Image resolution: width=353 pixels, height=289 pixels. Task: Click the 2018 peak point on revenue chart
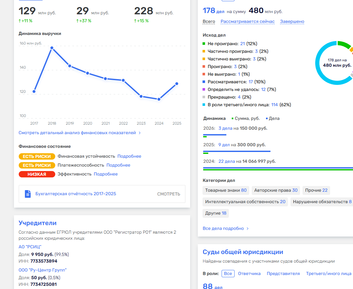coord(52,48)
